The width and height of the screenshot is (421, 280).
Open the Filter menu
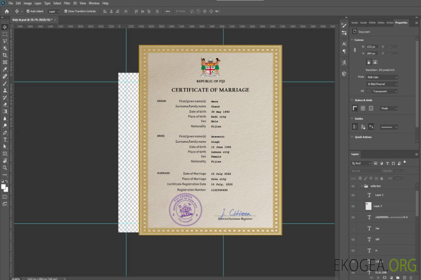(x=67, y=3)
